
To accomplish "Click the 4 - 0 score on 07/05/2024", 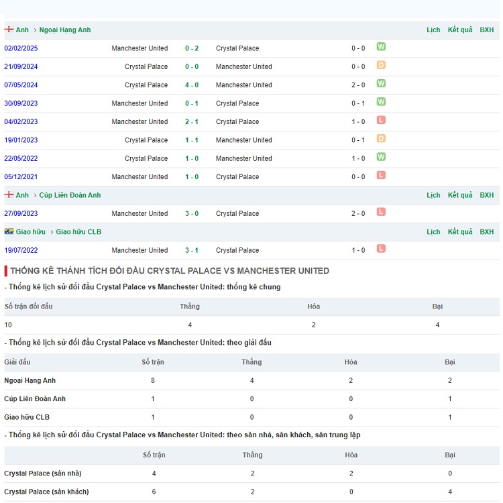I will pyautogui.click(x=192, y=85).
